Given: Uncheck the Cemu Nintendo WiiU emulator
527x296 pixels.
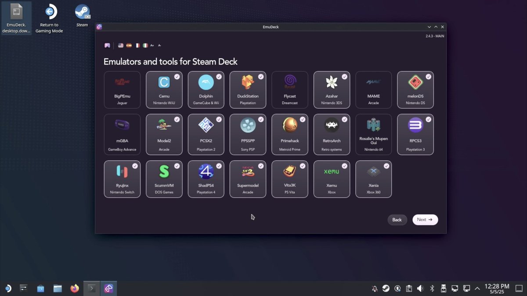Looking at the screenshot, I should 177,77.
